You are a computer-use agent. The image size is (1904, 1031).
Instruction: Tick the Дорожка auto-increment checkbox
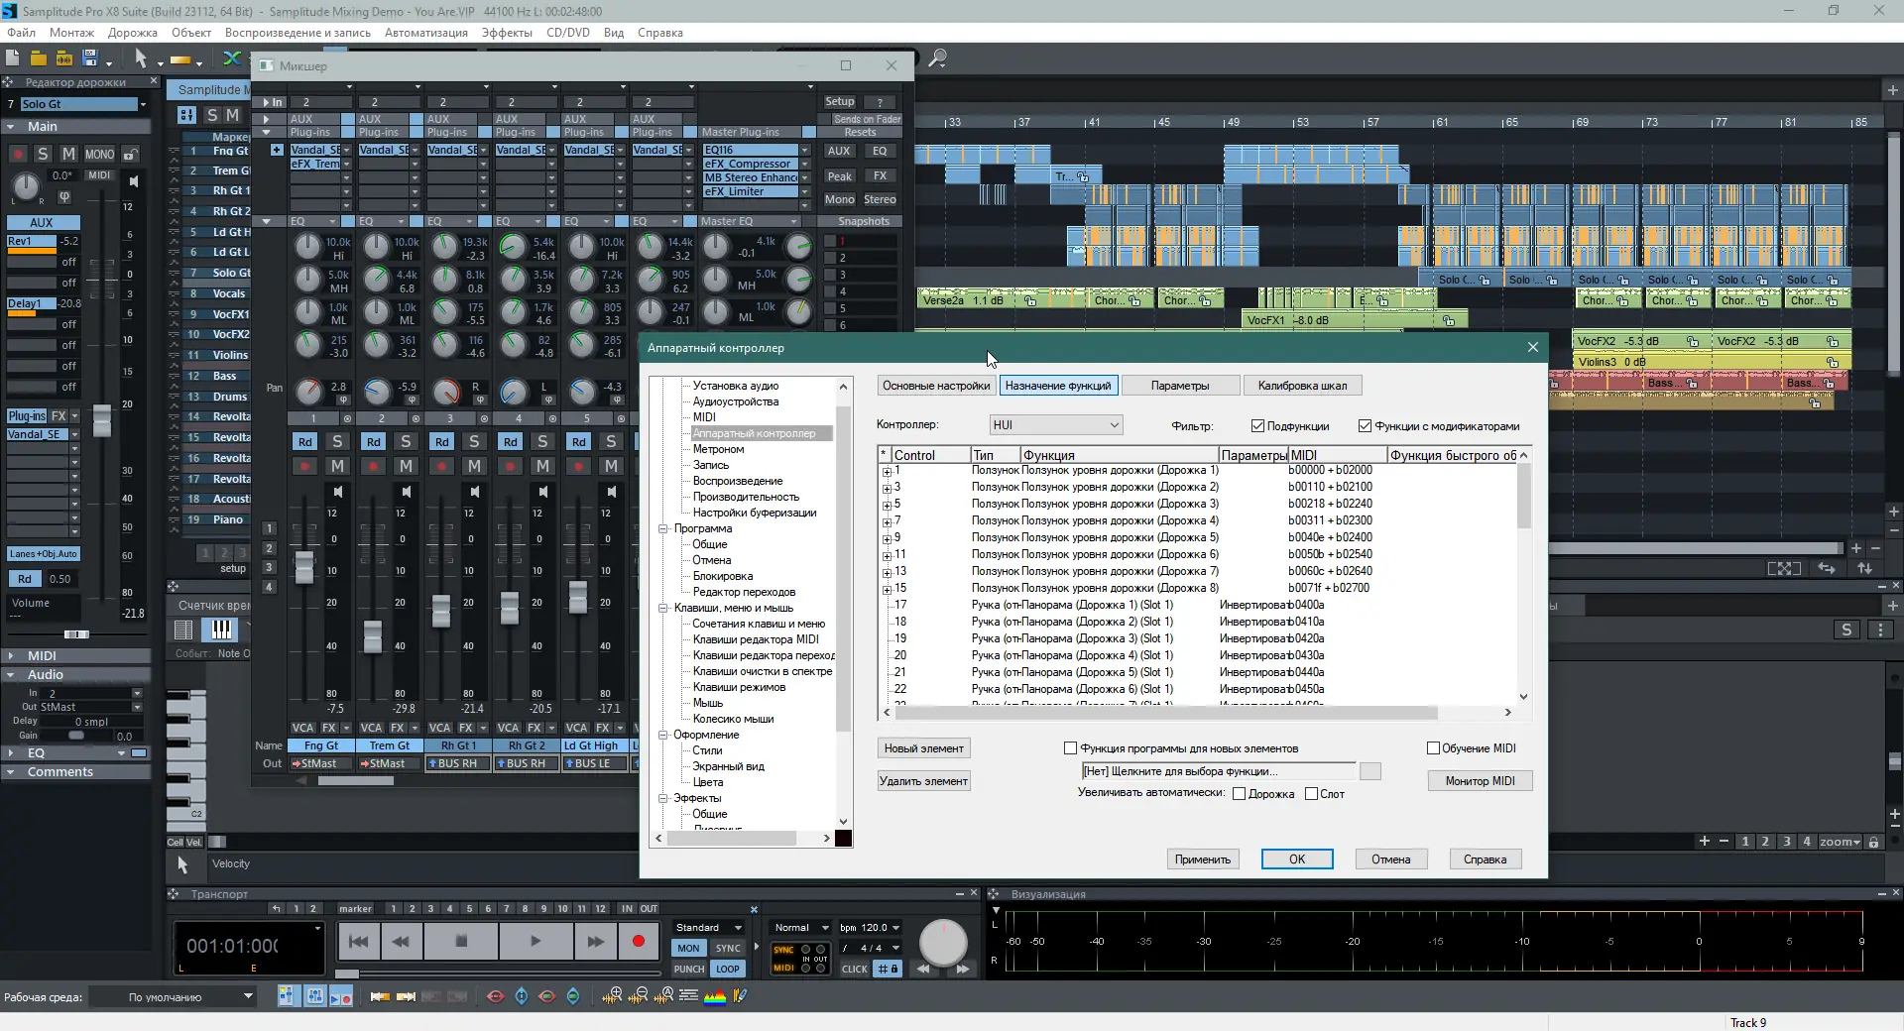coord(1239,794)
